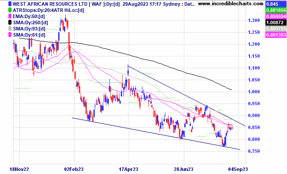Image resolution: width=287 pixels, height=174 pixels.
Task: Click the 1.050 price axis label
Action: pyautogui.click(x=253, y=80)
